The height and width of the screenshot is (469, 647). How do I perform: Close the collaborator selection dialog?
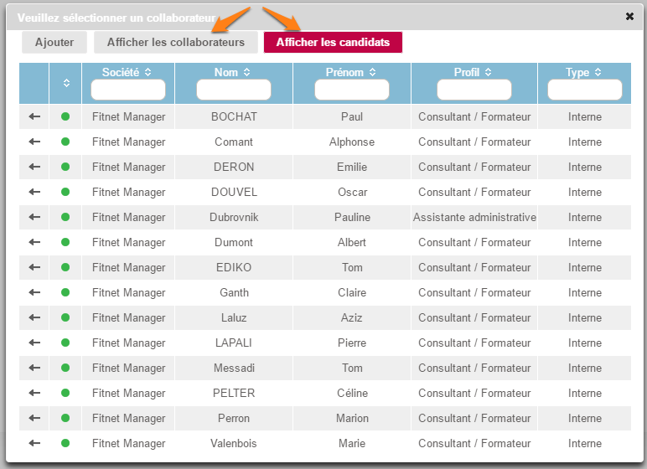click(x=629, y=16)
